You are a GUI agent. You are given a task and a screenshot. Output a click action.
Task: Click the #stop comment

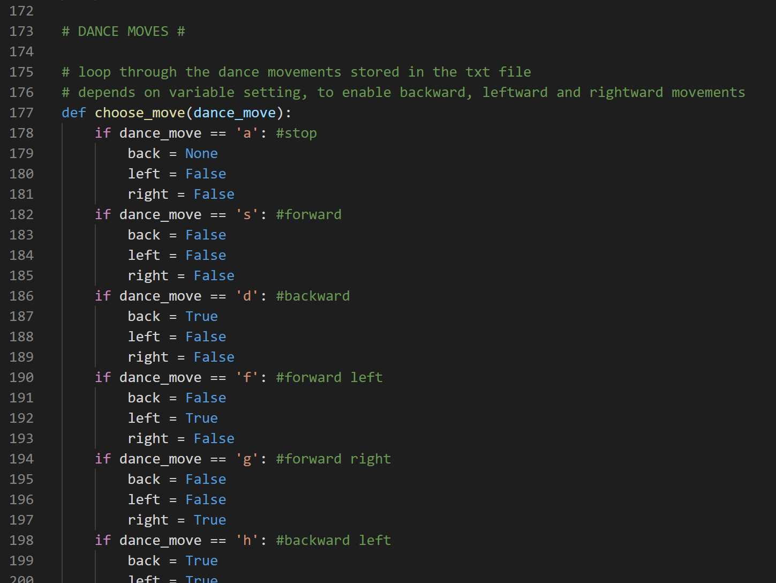296,133
